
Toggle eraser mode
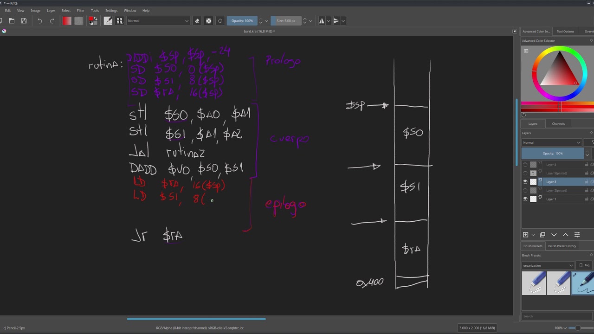click(x=197, y=20)
